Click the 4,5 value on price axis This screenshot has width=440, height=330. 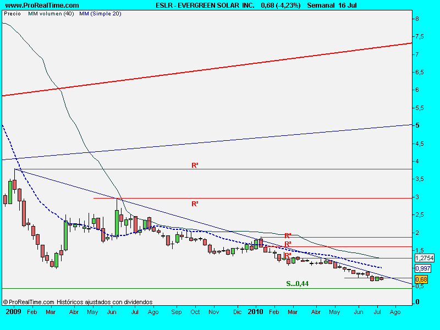click(420, 144)
